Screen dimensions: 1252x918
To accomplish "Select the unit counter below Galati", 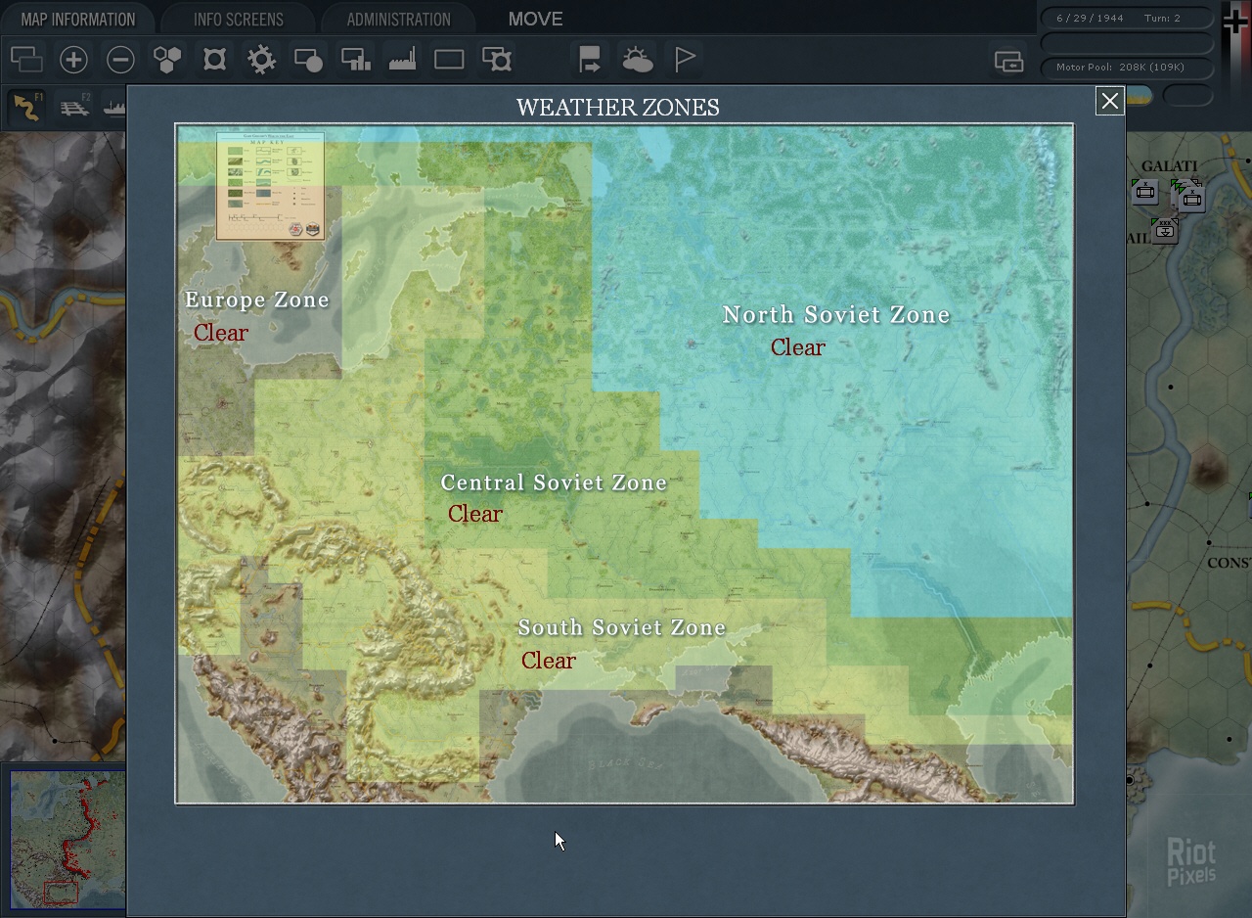I will pyautogui.click(x=1164, y=230).
